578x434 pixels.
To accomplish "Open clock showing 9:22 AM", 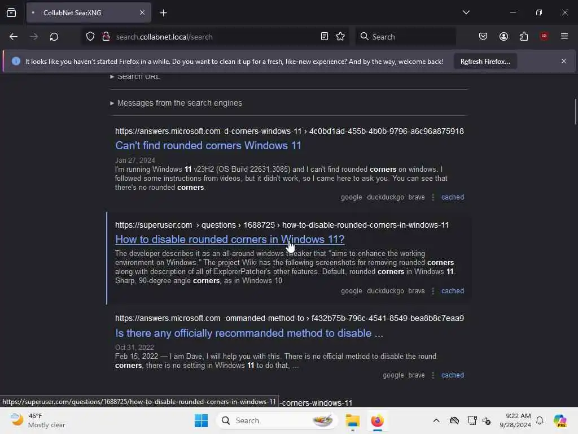I will click(x=515, y=420).
